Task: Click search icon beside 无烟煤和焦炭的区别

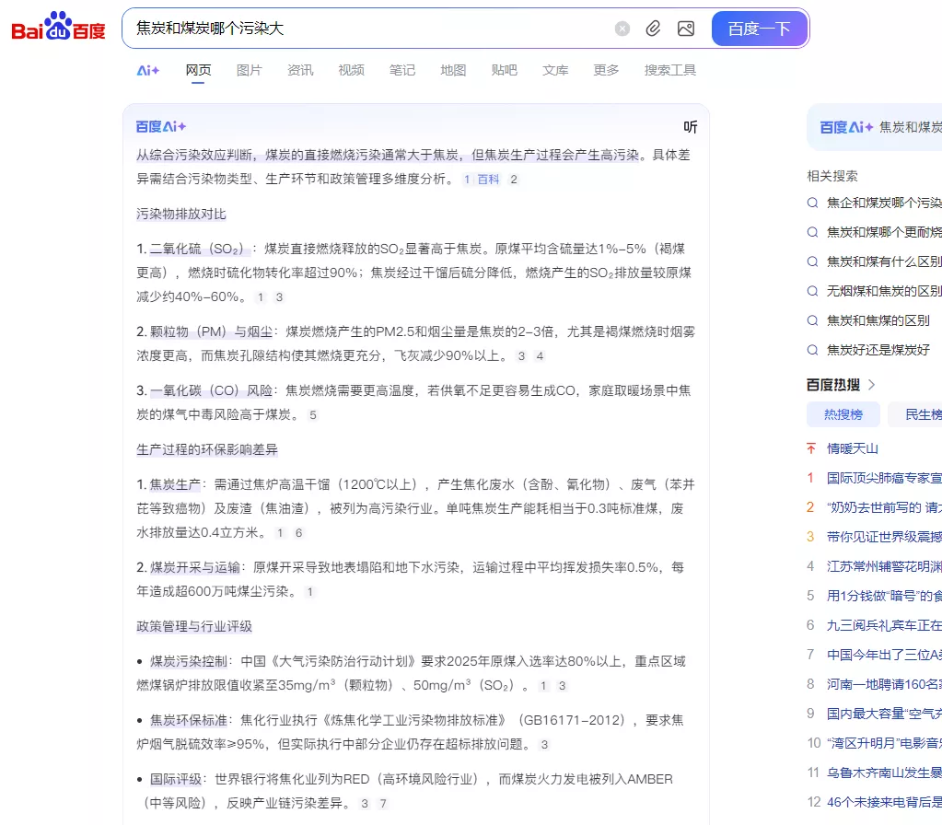Action: pyautogui.click(x=812, y=292)
